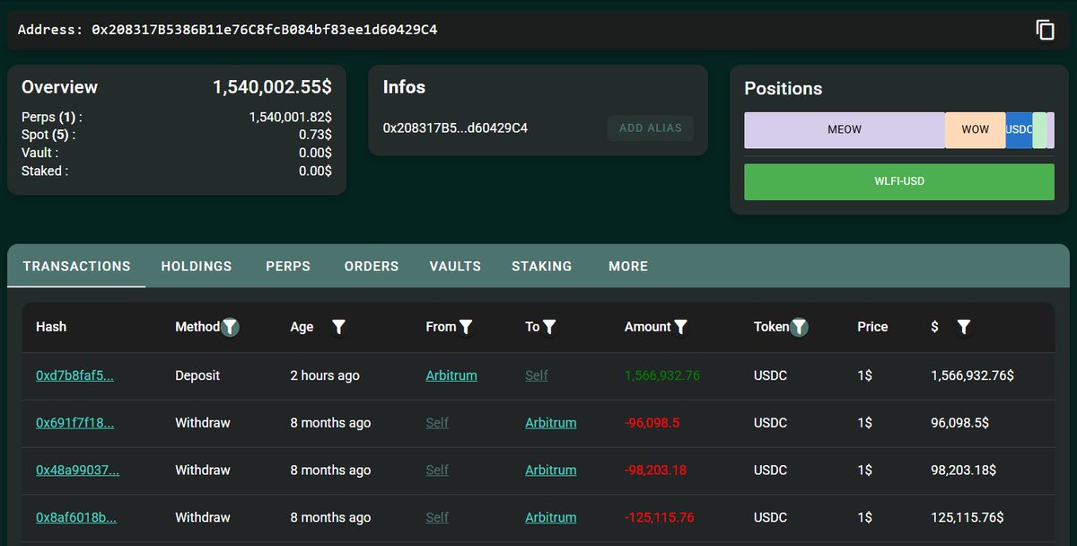Copy the wallet address with clipboard icon
This screenshot has width=1077, height=546.
[1045, 30]
